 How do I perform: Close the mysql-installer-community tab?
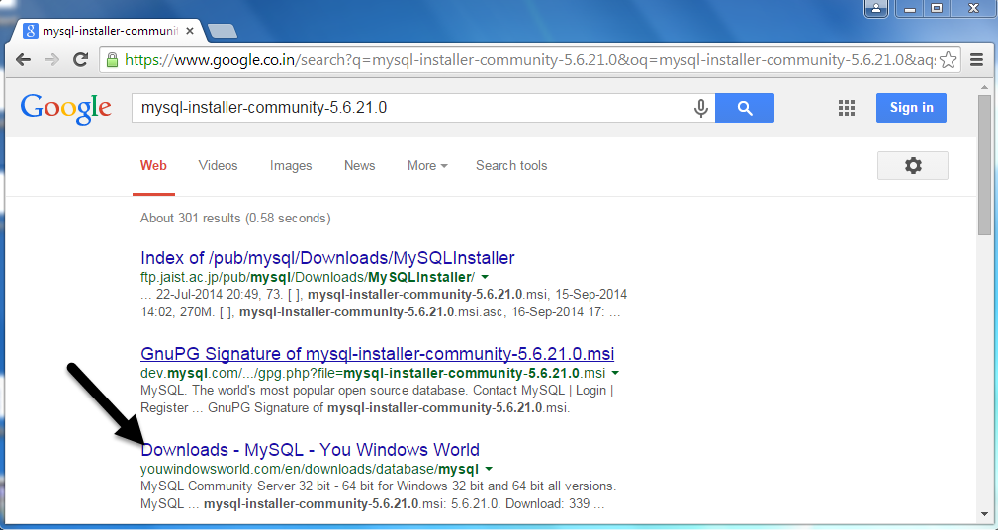190,31
